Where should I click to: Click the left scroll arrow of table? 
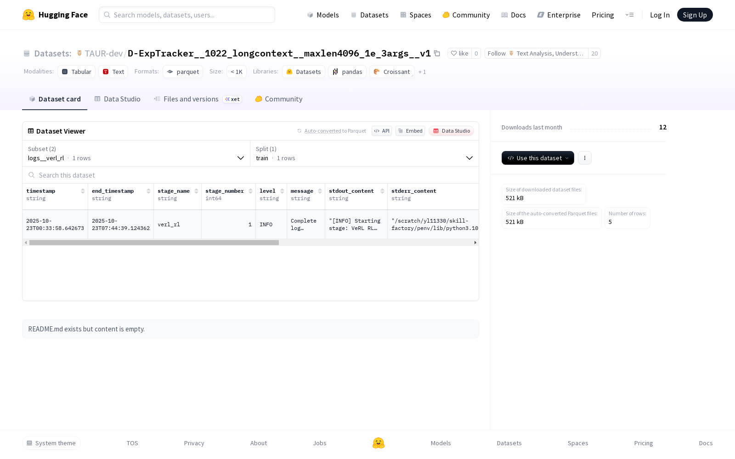click(26, 242)
